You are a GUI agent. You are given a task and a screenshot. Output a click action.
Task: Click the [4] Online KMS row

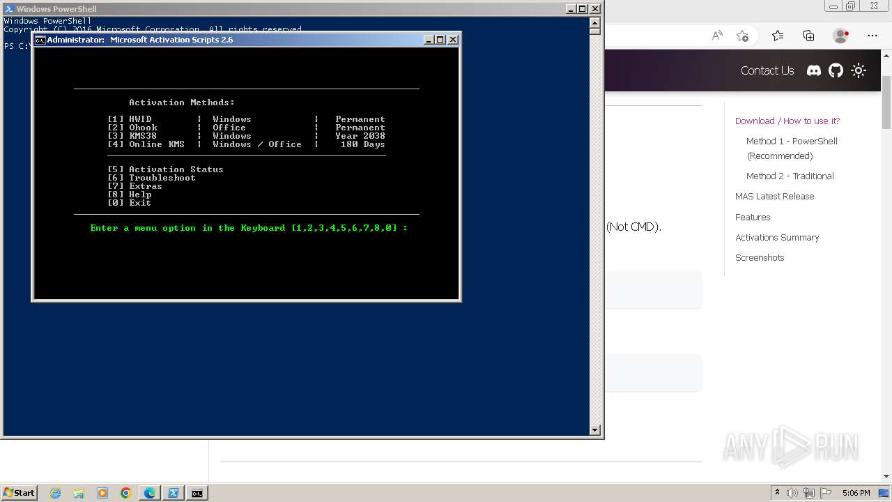(x=246, y=144)
